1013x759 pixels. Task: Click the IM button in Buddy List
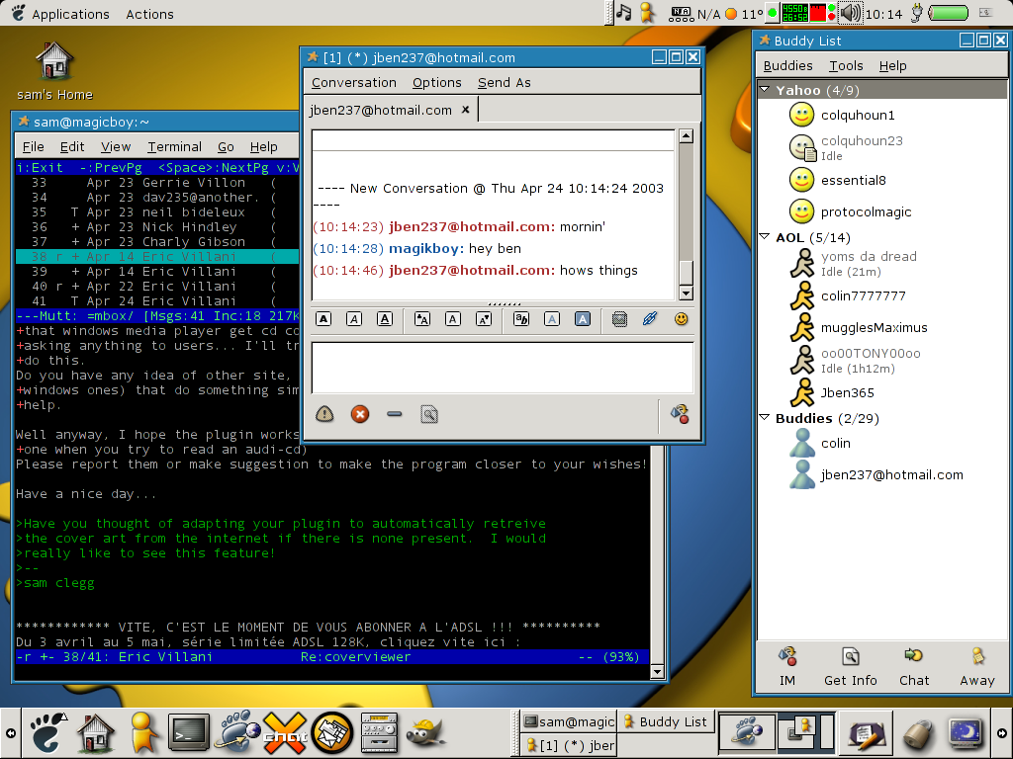coord(786,667)
